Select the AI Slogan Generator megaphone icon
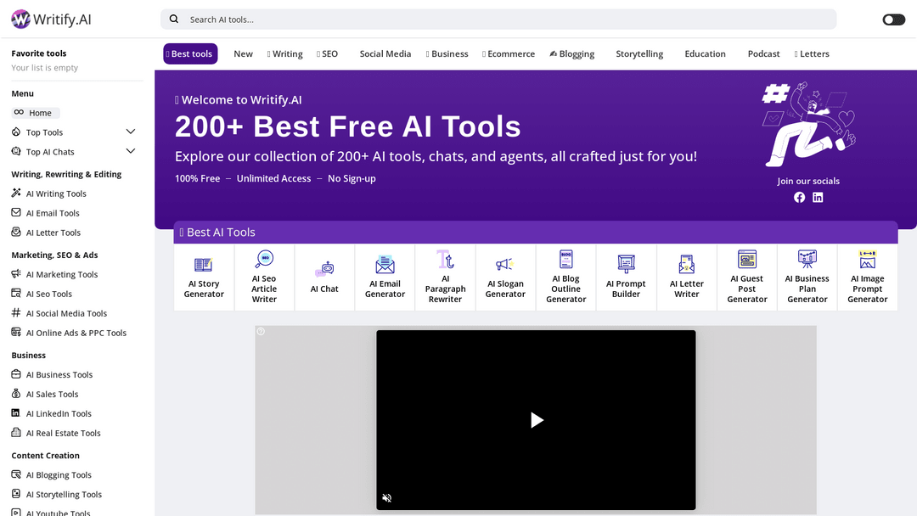Viewport: 917px width, 516px height. point(505,265)
